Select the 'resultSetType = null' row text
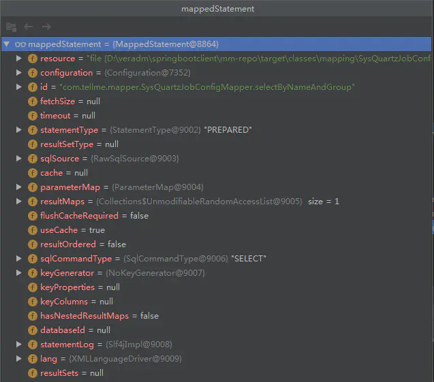The width and height of the screenshot is (434, 382). coord(80,144)
